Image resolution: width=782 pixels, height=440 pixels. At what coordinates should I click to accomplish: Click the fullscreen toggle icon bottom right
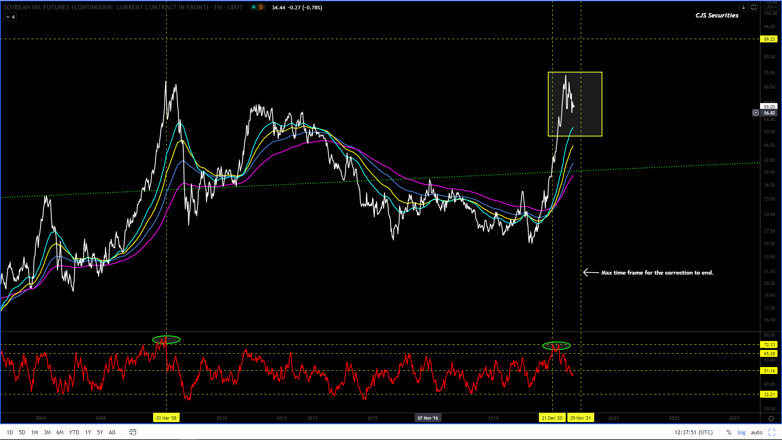[771, 432]
